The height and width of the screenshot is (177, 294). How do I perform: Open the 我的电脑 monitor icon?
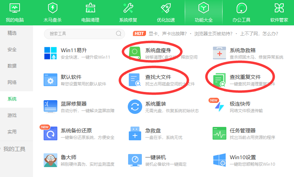[15, 8]
